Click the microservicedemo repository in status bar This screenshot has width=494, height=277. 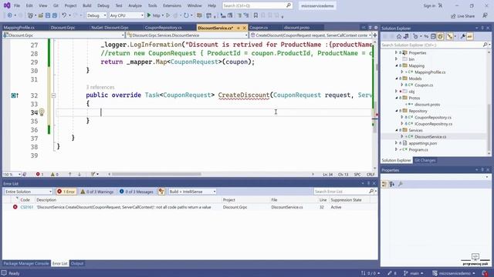pos(454,273)
